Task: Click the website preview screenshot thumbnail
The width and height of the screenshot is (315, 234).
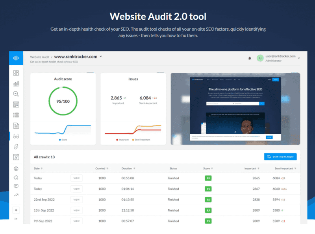Action: 235,109
